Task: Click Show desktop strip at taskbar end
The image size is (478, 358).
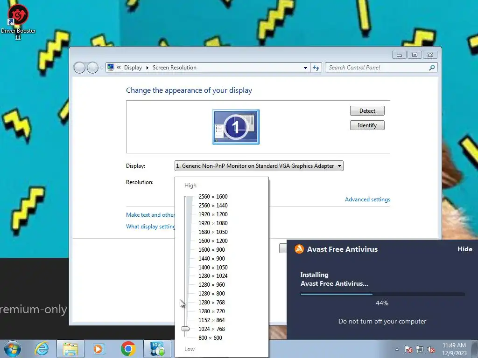Action: (x=475, y=349)
